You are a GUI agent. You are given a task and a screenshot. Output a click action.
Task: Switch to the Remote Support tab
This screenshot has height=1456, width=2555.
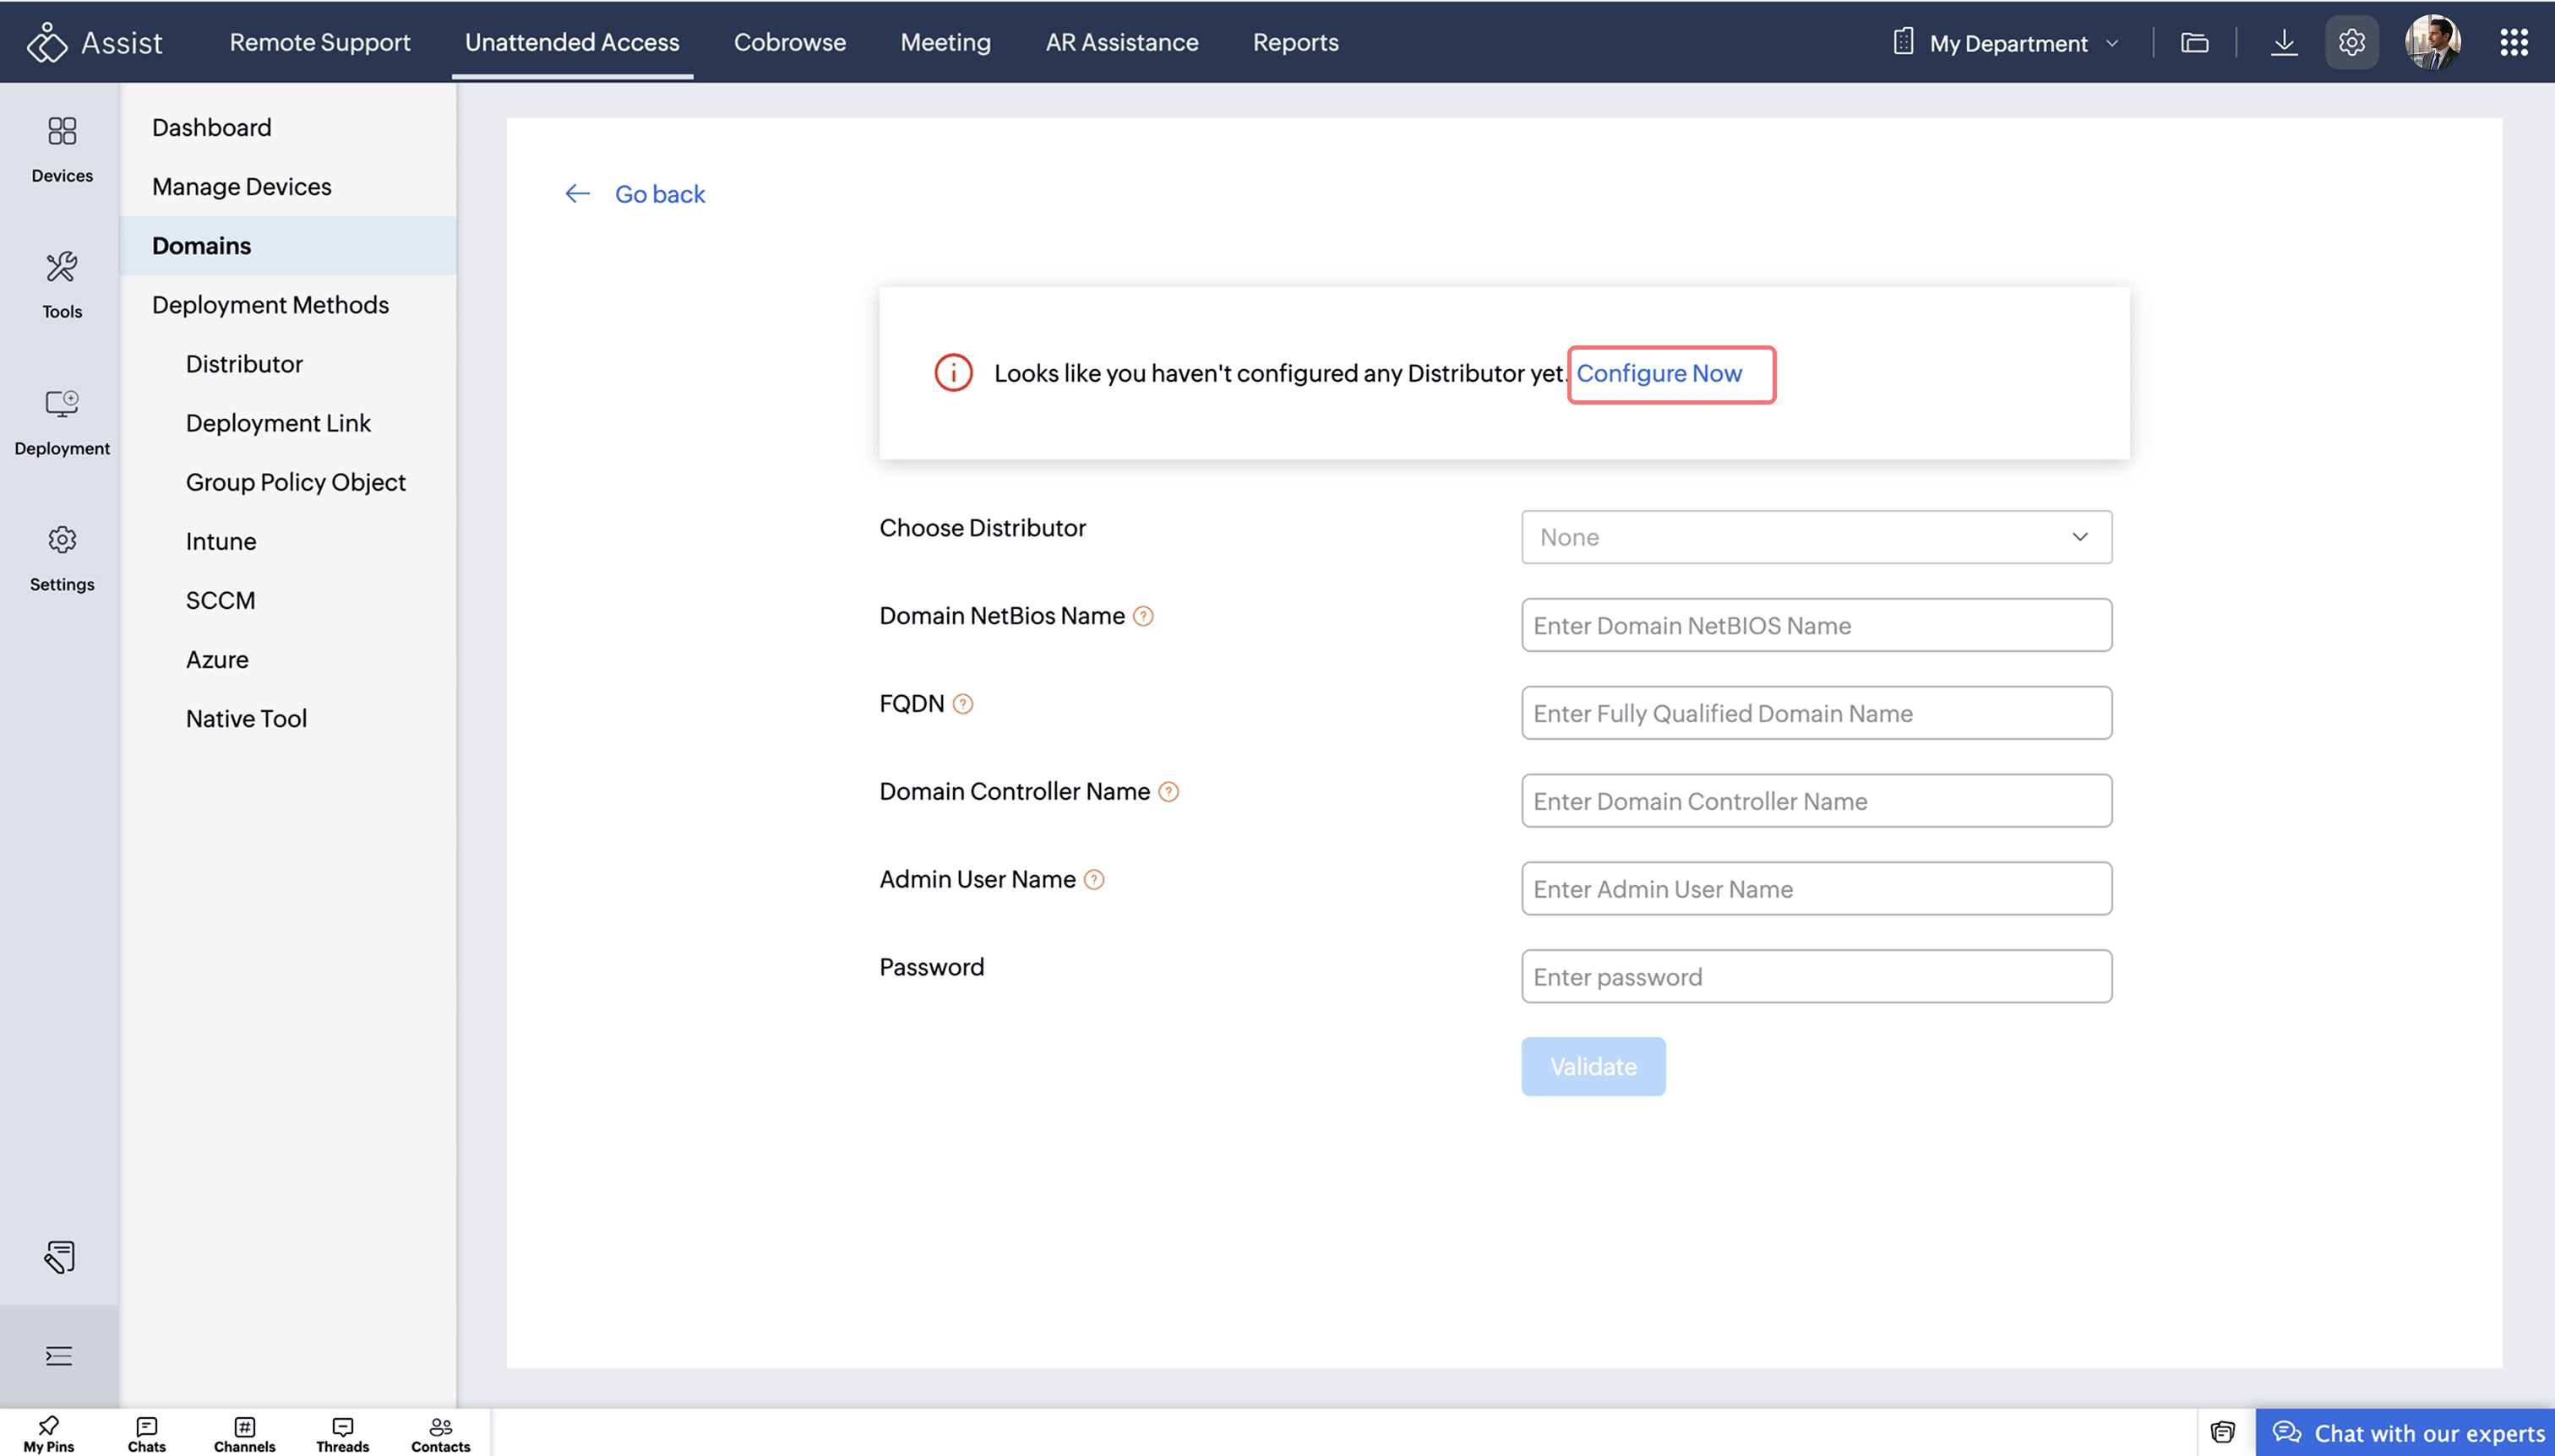(320, 42)
